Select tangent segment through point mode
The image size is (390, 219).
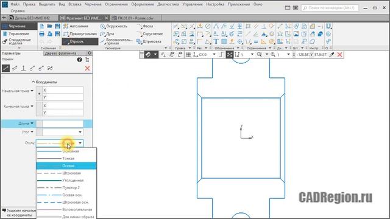[x=32, y=68]
